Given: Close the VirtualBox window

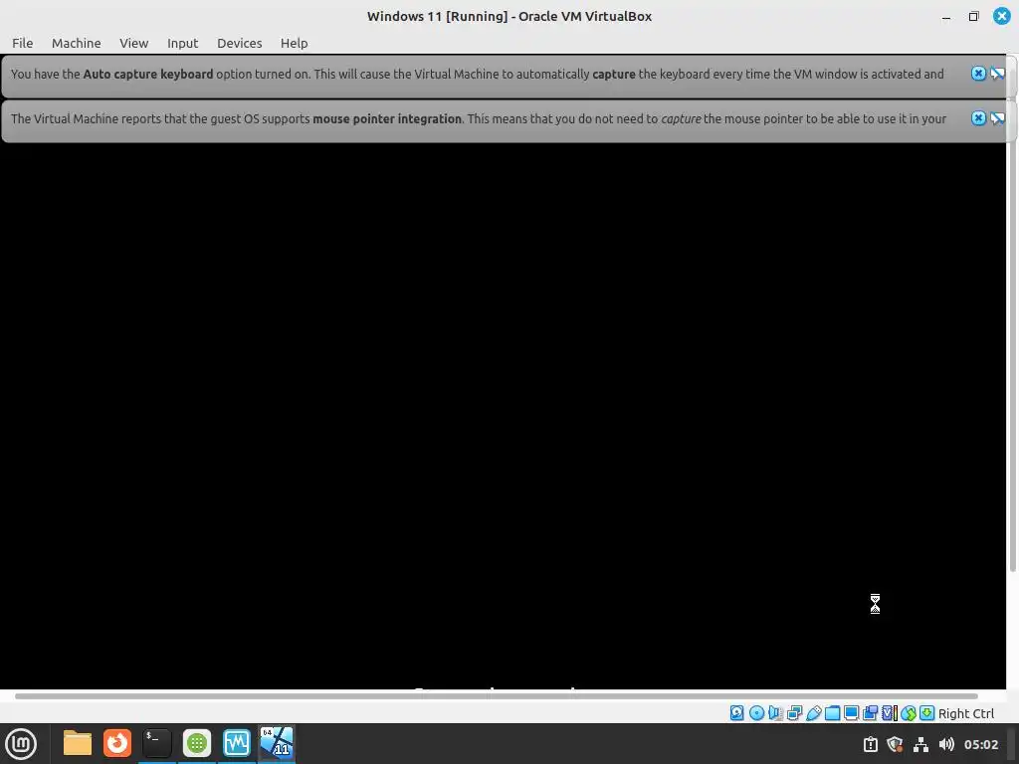Looking at the screenshot, I should coord(1002,16).
